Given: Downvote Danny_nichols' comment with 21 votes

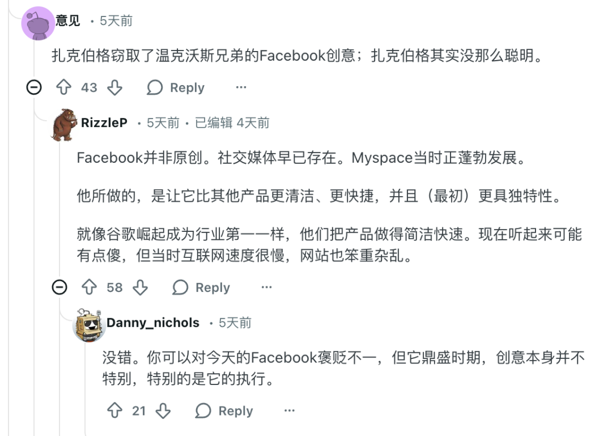Looking at the screenshot, I should point(163,411).
